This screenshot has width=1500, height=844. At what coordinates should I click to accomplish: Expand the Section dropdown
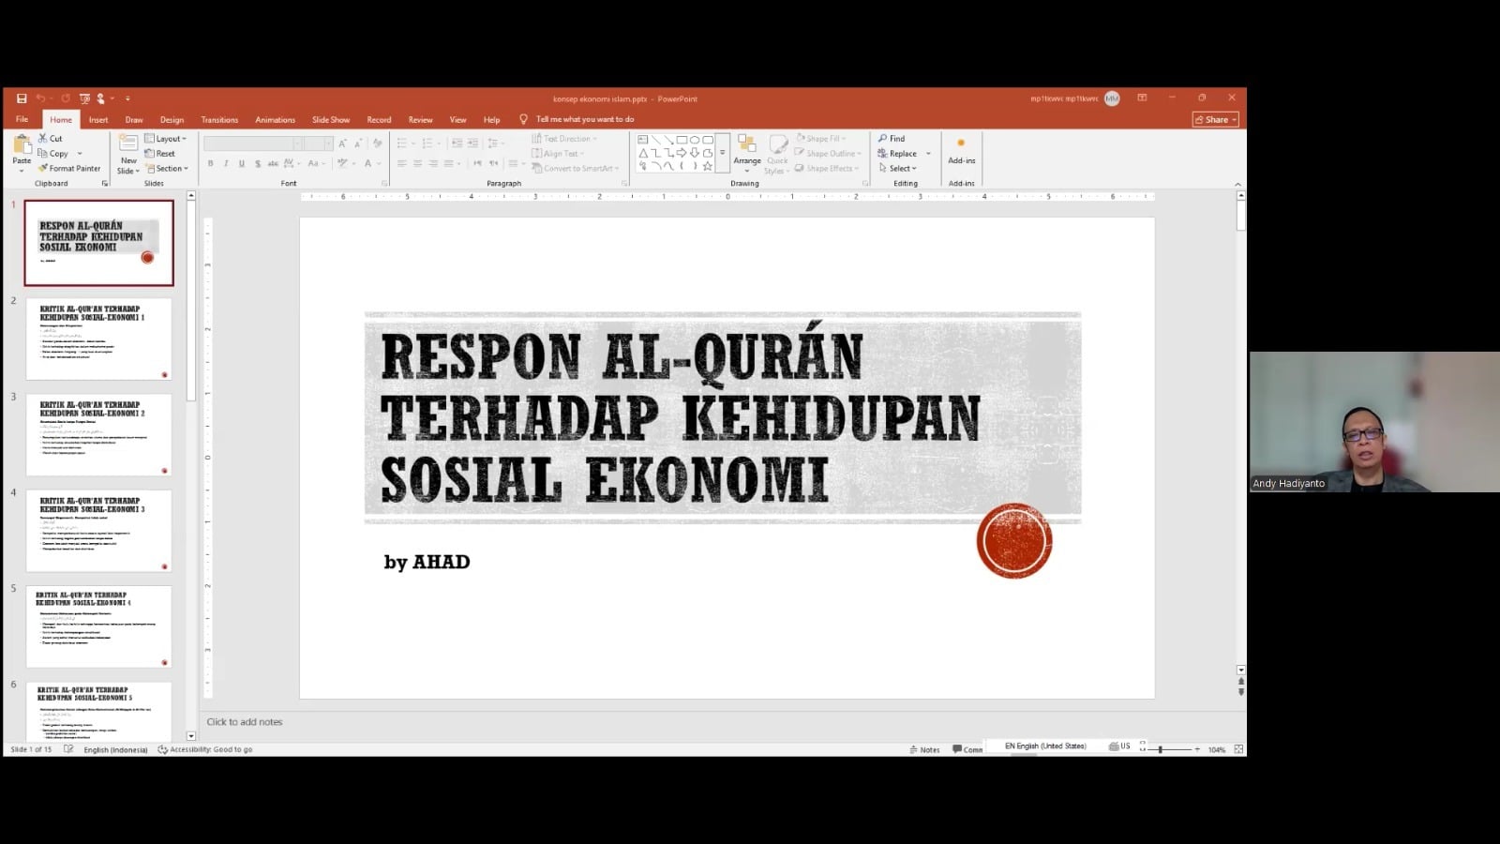coord(167,169)
